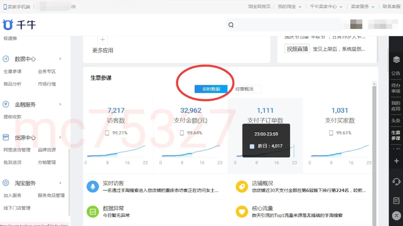
Task: Open the 千牛卖家中心 dropdown
Action: point(326,7)
